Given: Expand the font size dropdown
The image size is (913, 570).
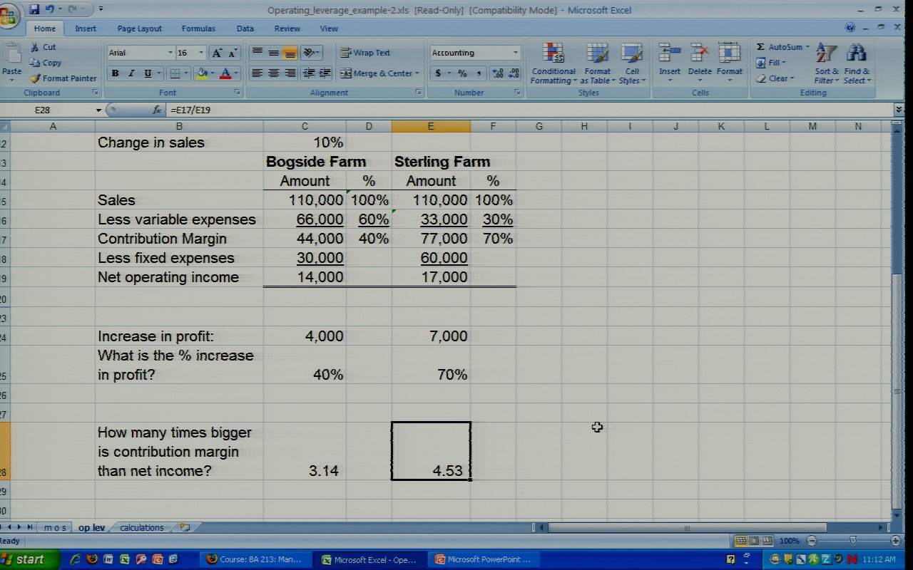Looking at the screenshot, I should point(201,53).
